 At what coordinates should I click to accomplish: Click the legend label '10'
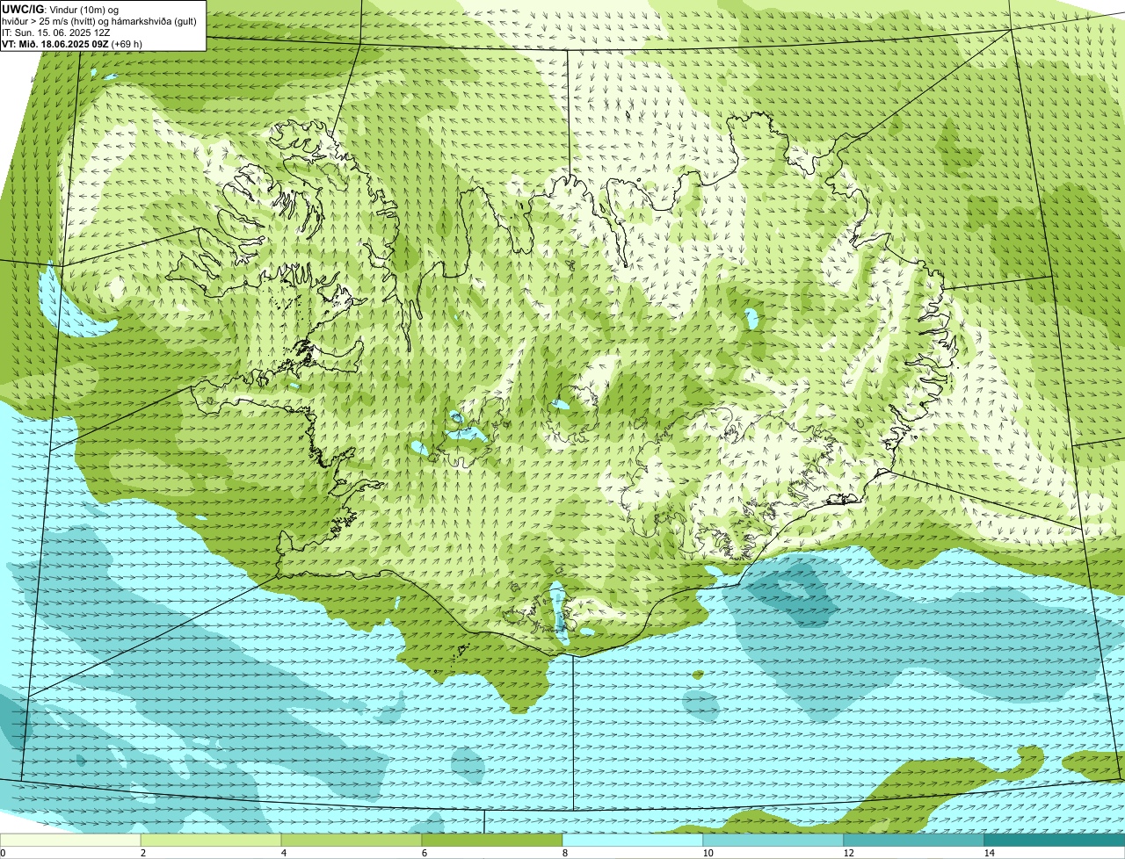708,853
